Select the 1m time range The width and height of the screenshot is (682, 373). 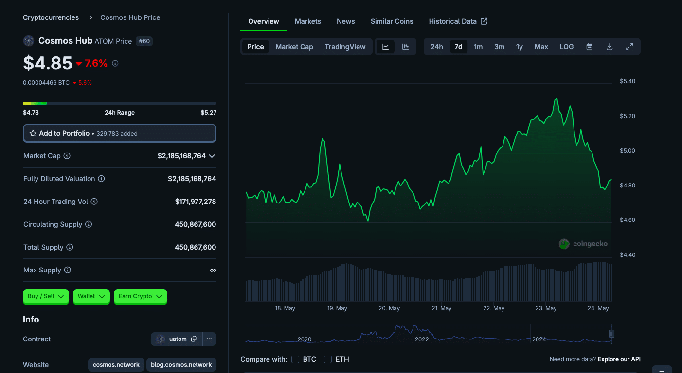tap(478, 47)
